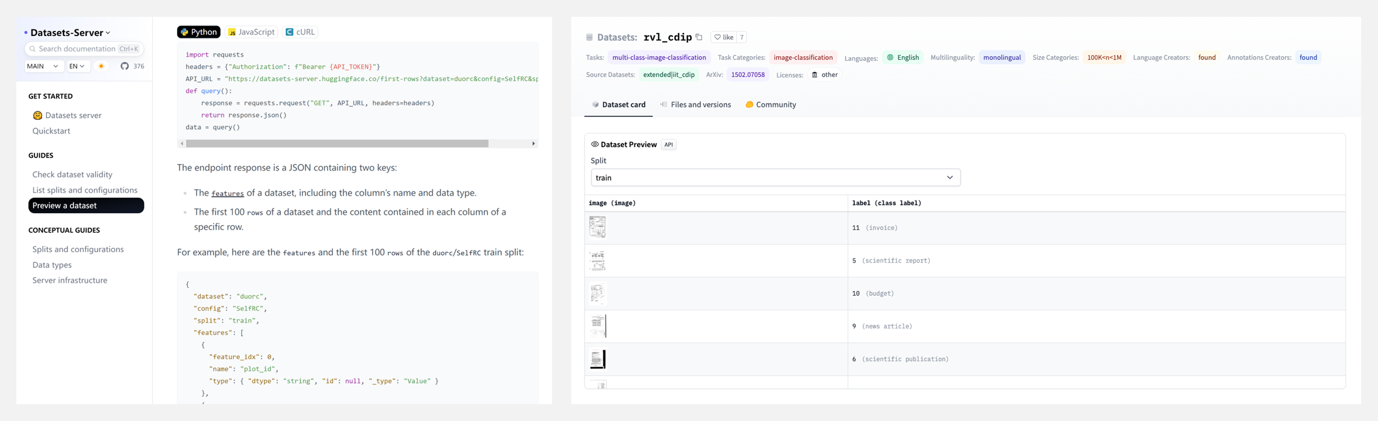This screenshot has height=421, width=1378.
Task: Click the Datasets stack icon in header
Action: [x=589, y=37]
